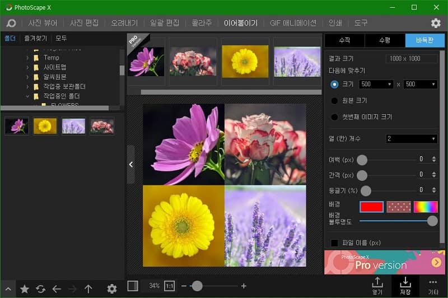Image resolution: width=448 pixels, height=298 pixels.
Task: Click the Pro version banner arrow
Action: pyautogui.click(x=436, y=262)
